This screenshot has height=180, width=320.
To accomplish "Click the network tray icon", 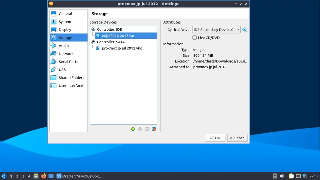I will [x=298, y=176].
